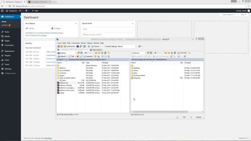Click the remote panel horizontal scrollbar
Image resolution: width=251 pixels, height=141 pixels.
coord(160,112)
